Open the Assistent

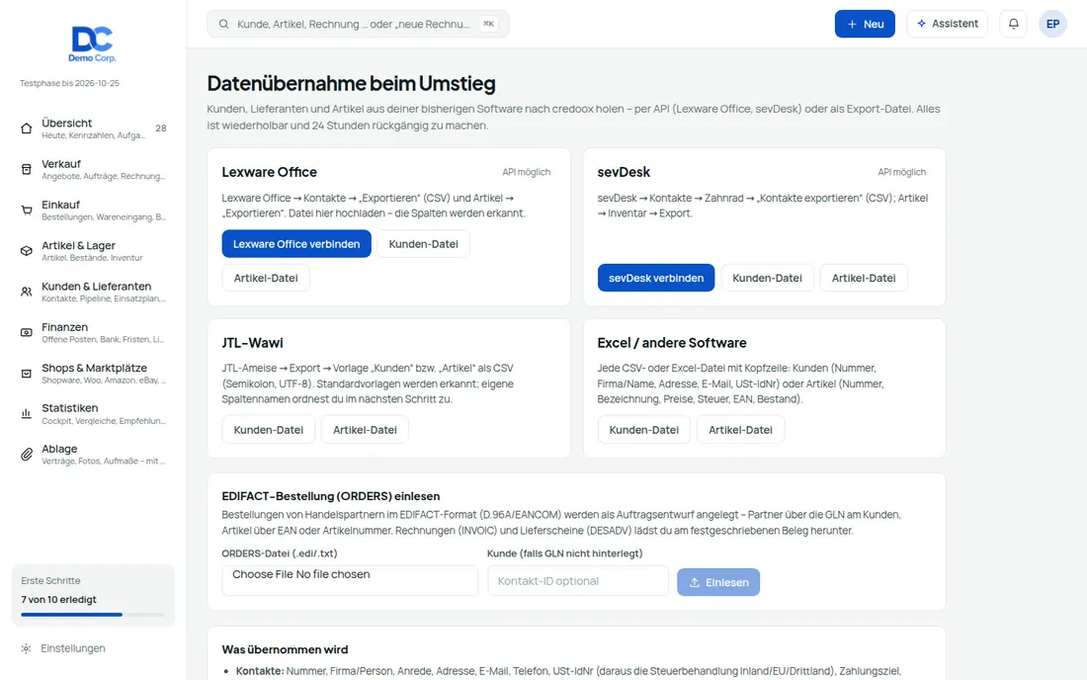click(947, 24)
